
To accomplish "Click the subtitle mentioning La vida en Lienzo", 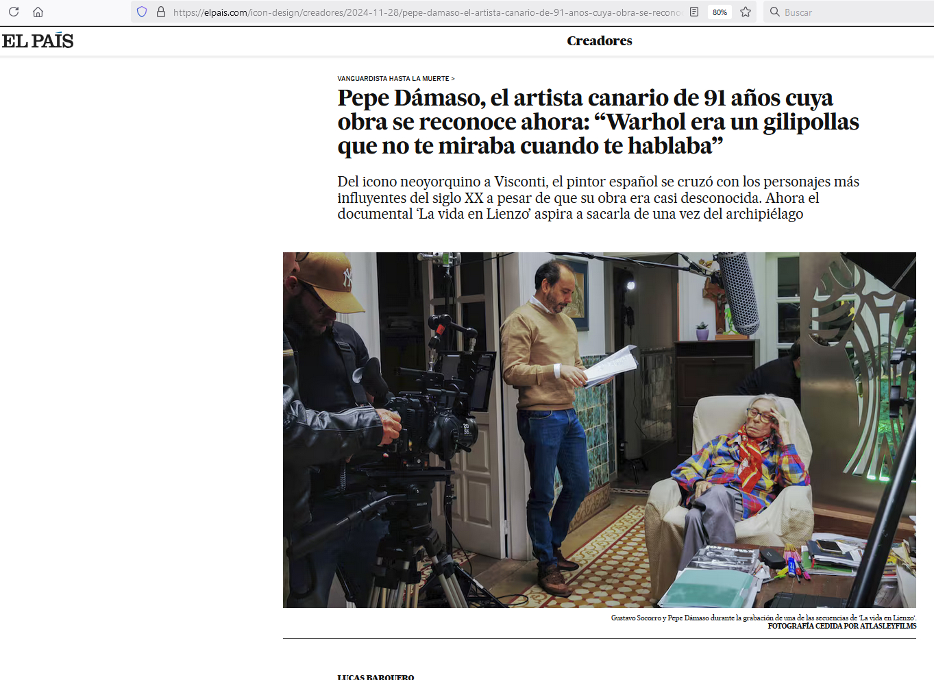I will [x=598, y=197].
